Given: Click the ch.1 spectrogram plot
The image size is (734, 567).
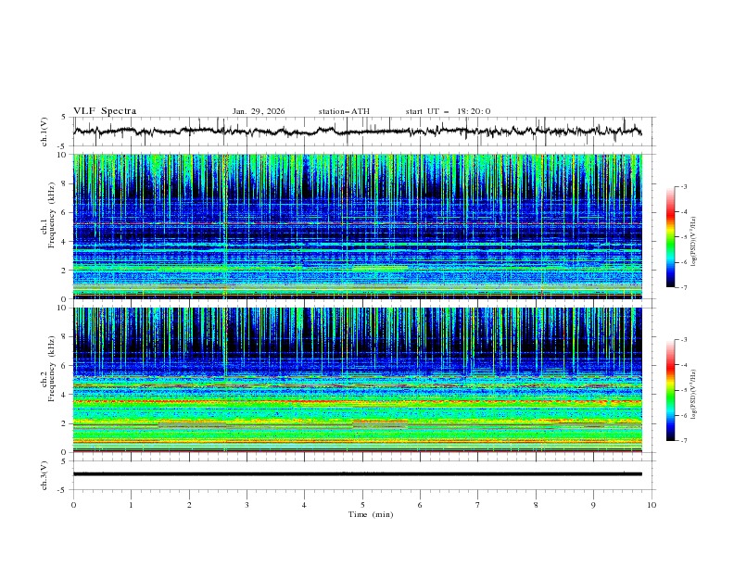Looking at the screenshot, I should pyautogui.click(x=362, y=227).
